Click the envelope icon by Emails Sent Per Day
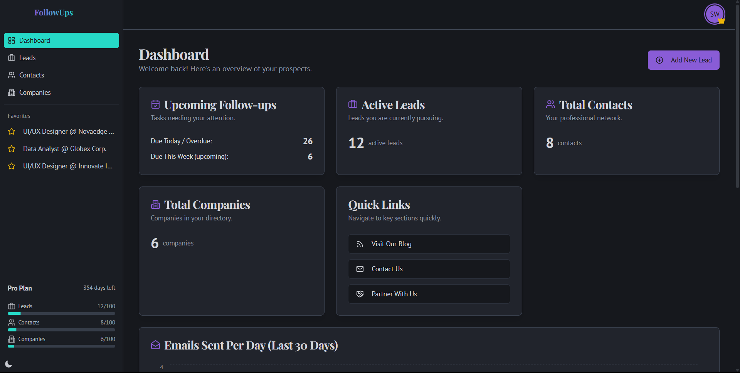Screen dimensions: 740x373 tap(155, 345)
